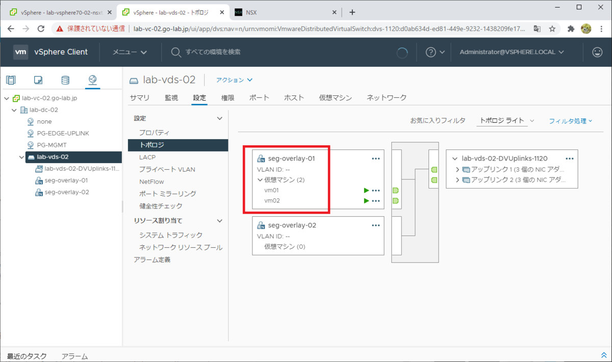Viewport: 612px width, 362px height.
Task: Switch to the ネットワーク tab
Action: [x=387, y=98]
